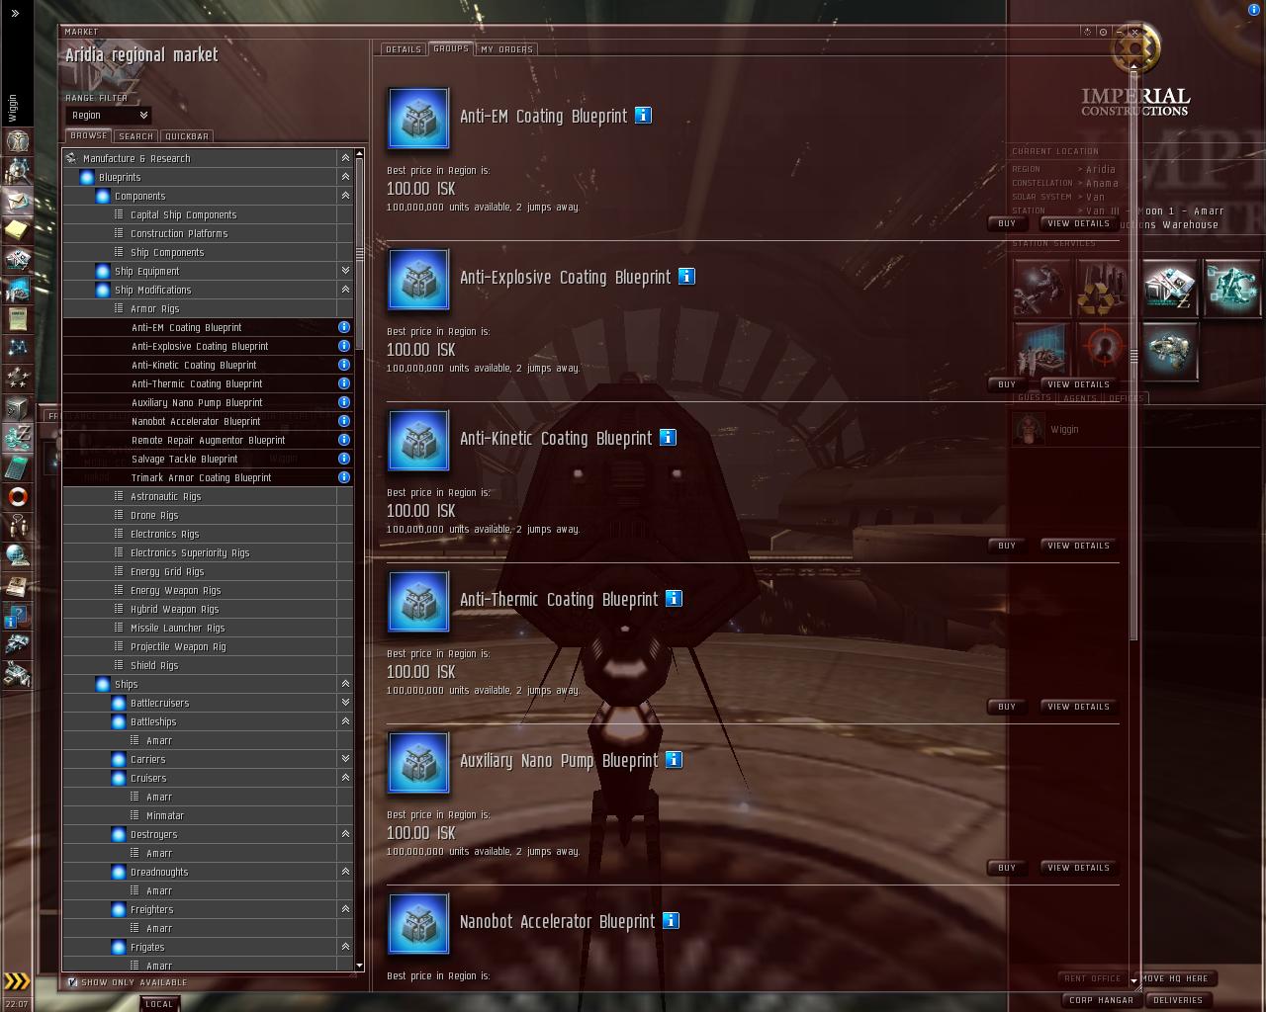Open the five-stars icon in sidebar

[17, 378]
